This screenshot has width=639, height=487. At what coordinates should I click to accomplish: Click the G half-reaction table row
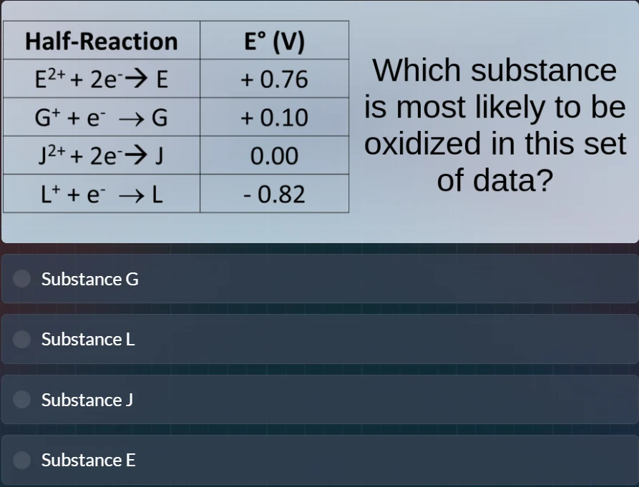pyautogui.click(x=100, y=117)
